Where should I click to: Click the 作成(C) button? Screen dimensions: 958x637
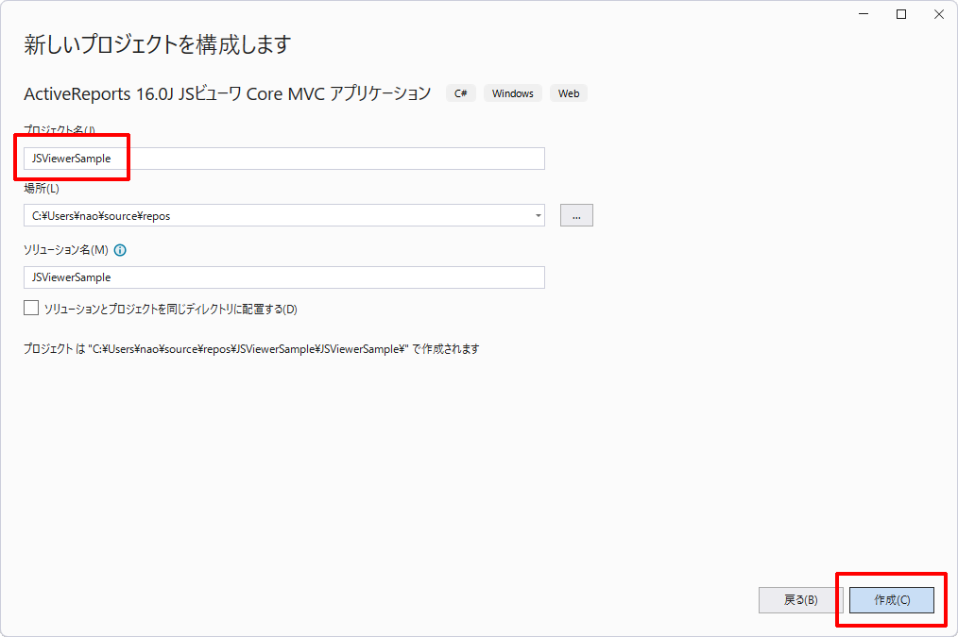pyautogui.click(x=892, y=600)
